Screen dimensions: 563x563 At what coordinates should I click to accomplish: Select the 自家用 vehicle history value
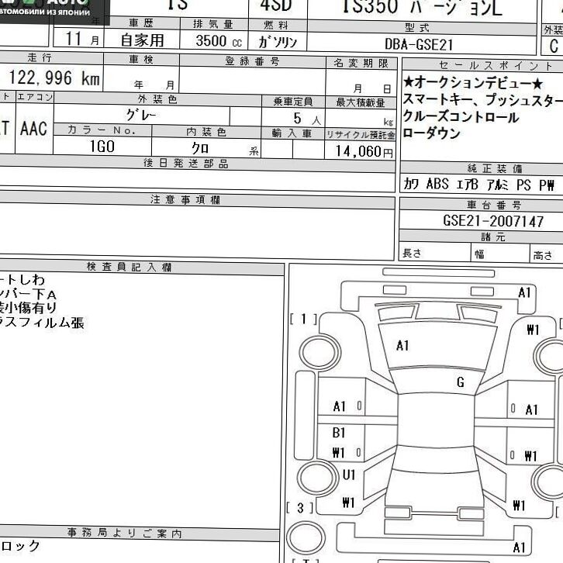pyautogui.click(x=142, y=40)
